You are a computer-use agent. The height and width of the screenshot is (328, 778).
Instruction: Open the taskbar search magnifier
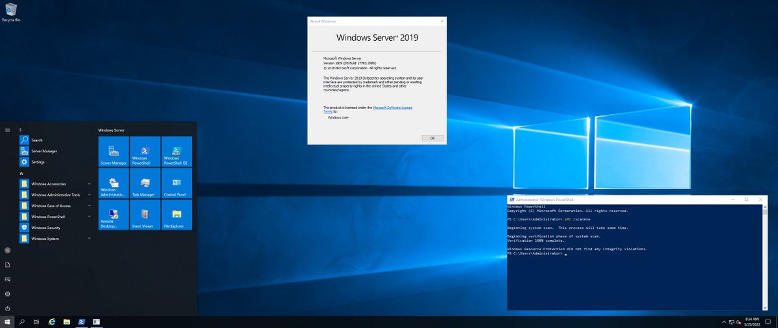[x=22, y=322]
